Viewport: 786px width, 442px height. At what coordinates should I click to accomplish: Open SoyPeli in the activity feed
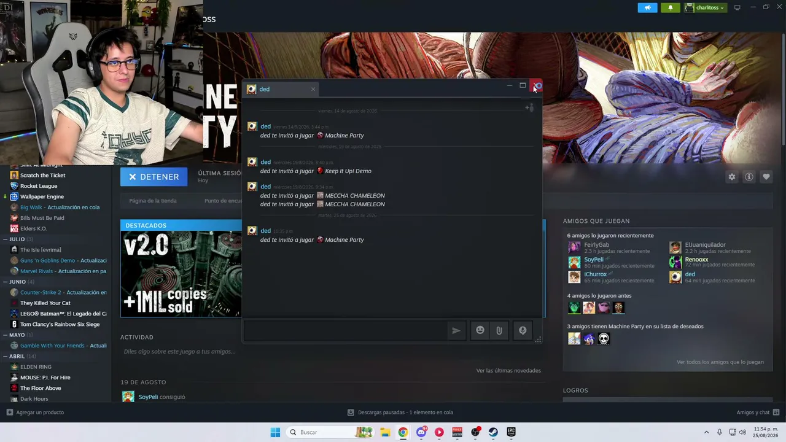point(148,397)
